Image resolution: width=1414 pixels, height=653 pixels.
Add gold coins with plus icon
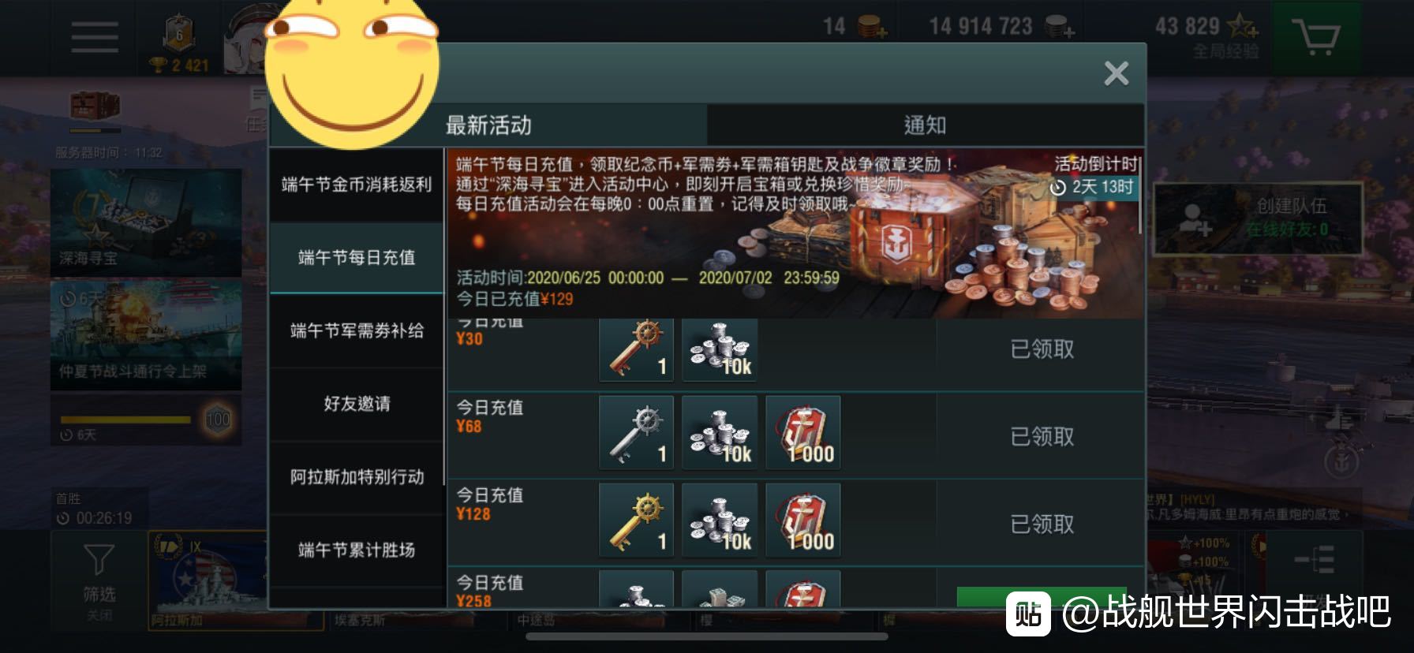click(x=871, y=28)
